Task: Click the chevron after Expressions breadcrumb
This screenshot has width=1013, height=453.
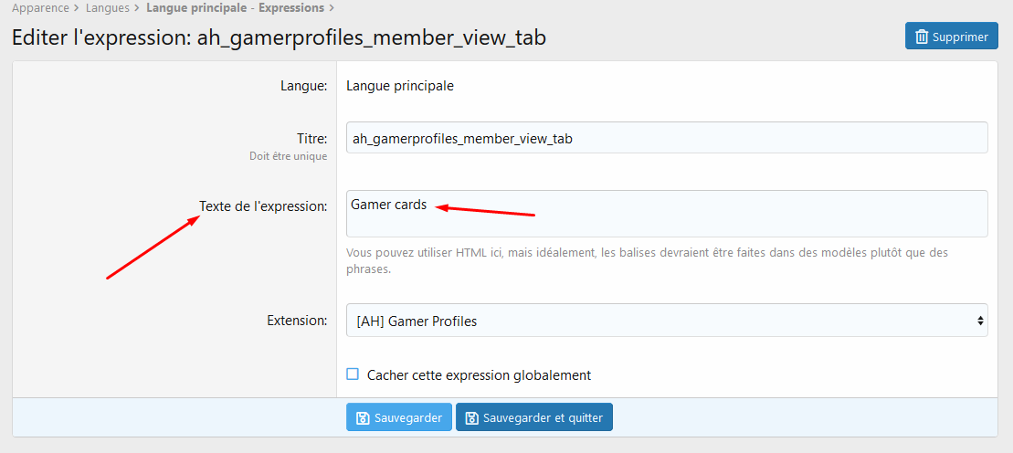Action: click(x=332, y=8)
